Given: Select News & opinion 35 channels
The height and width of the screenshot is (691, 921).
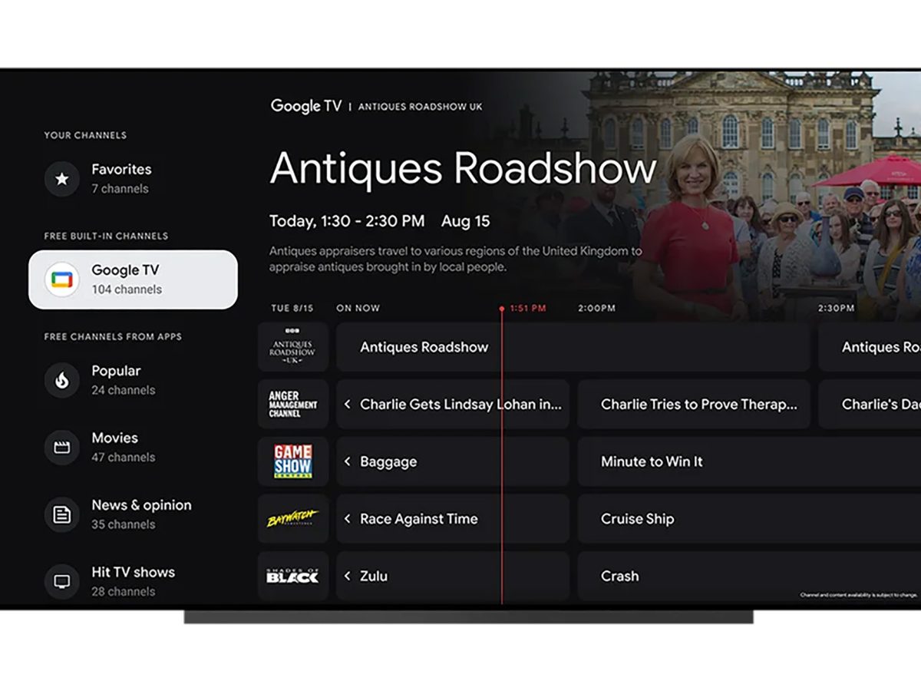Looking at the screenshot, I should (x=133, y=514).
